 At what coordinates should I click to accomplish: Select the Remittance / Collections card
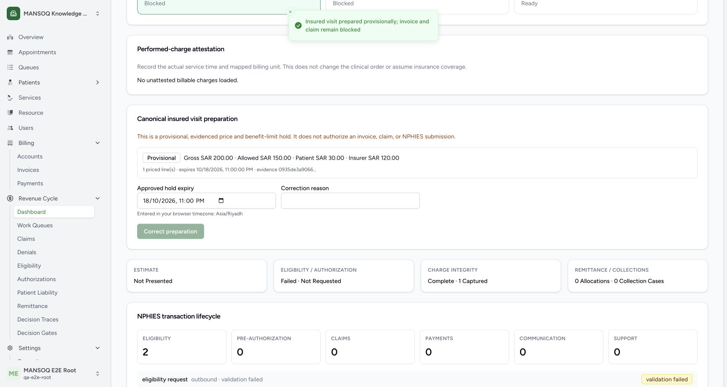[x=638, y=276]
